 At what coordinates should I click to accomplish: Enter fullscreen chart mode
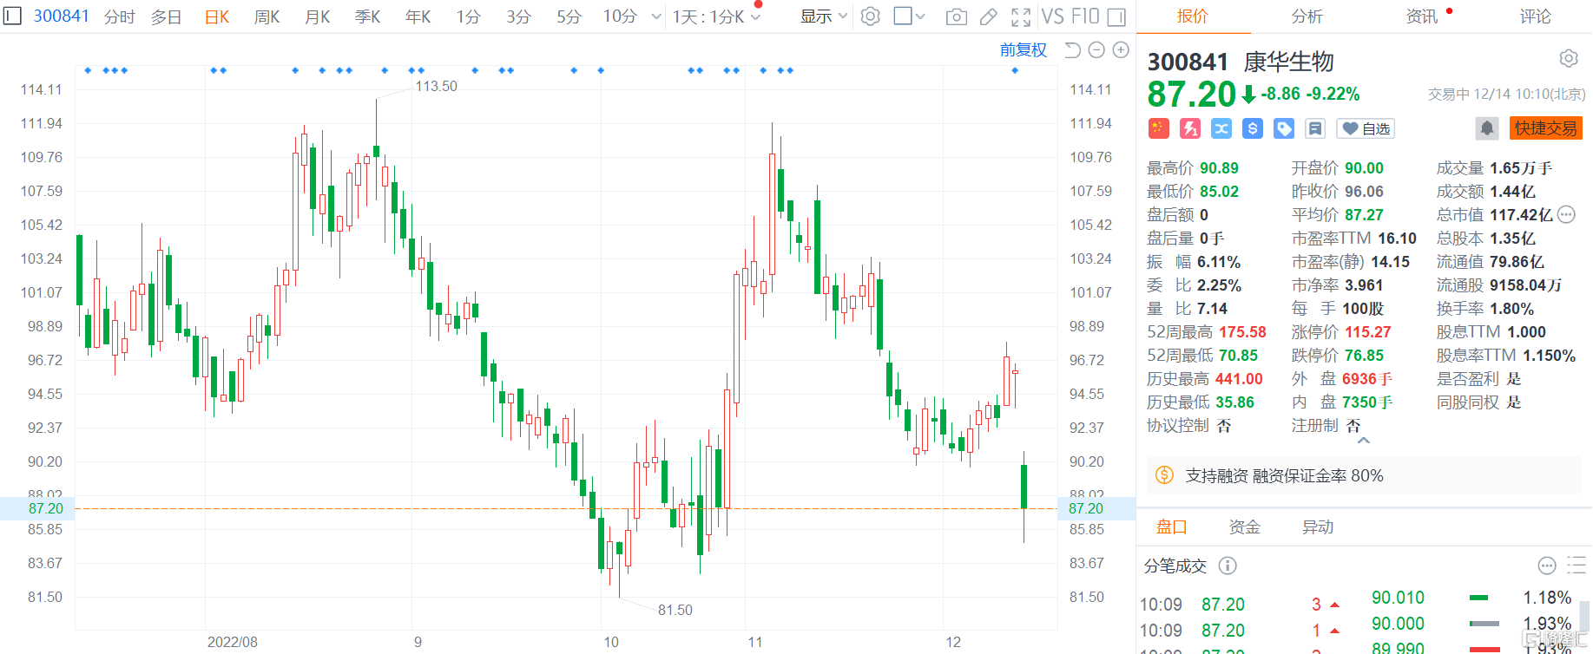[x=1021, y=16]
